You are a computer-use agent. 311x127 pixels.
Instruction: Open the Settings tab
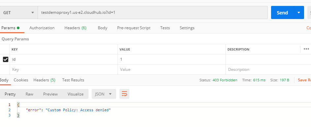[187, 28]
